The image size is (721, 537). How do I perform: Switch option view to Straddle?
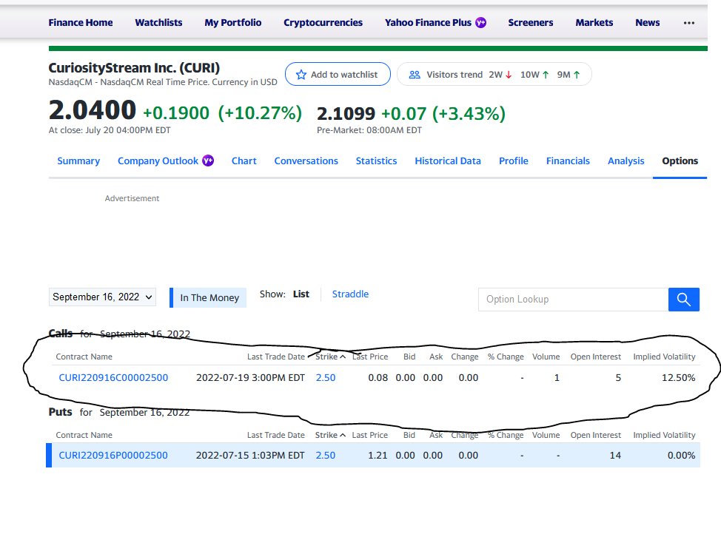[x=350, y=294]
